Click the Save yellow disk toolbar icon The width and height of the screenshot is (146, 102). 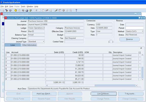click(x=16, y=10)
